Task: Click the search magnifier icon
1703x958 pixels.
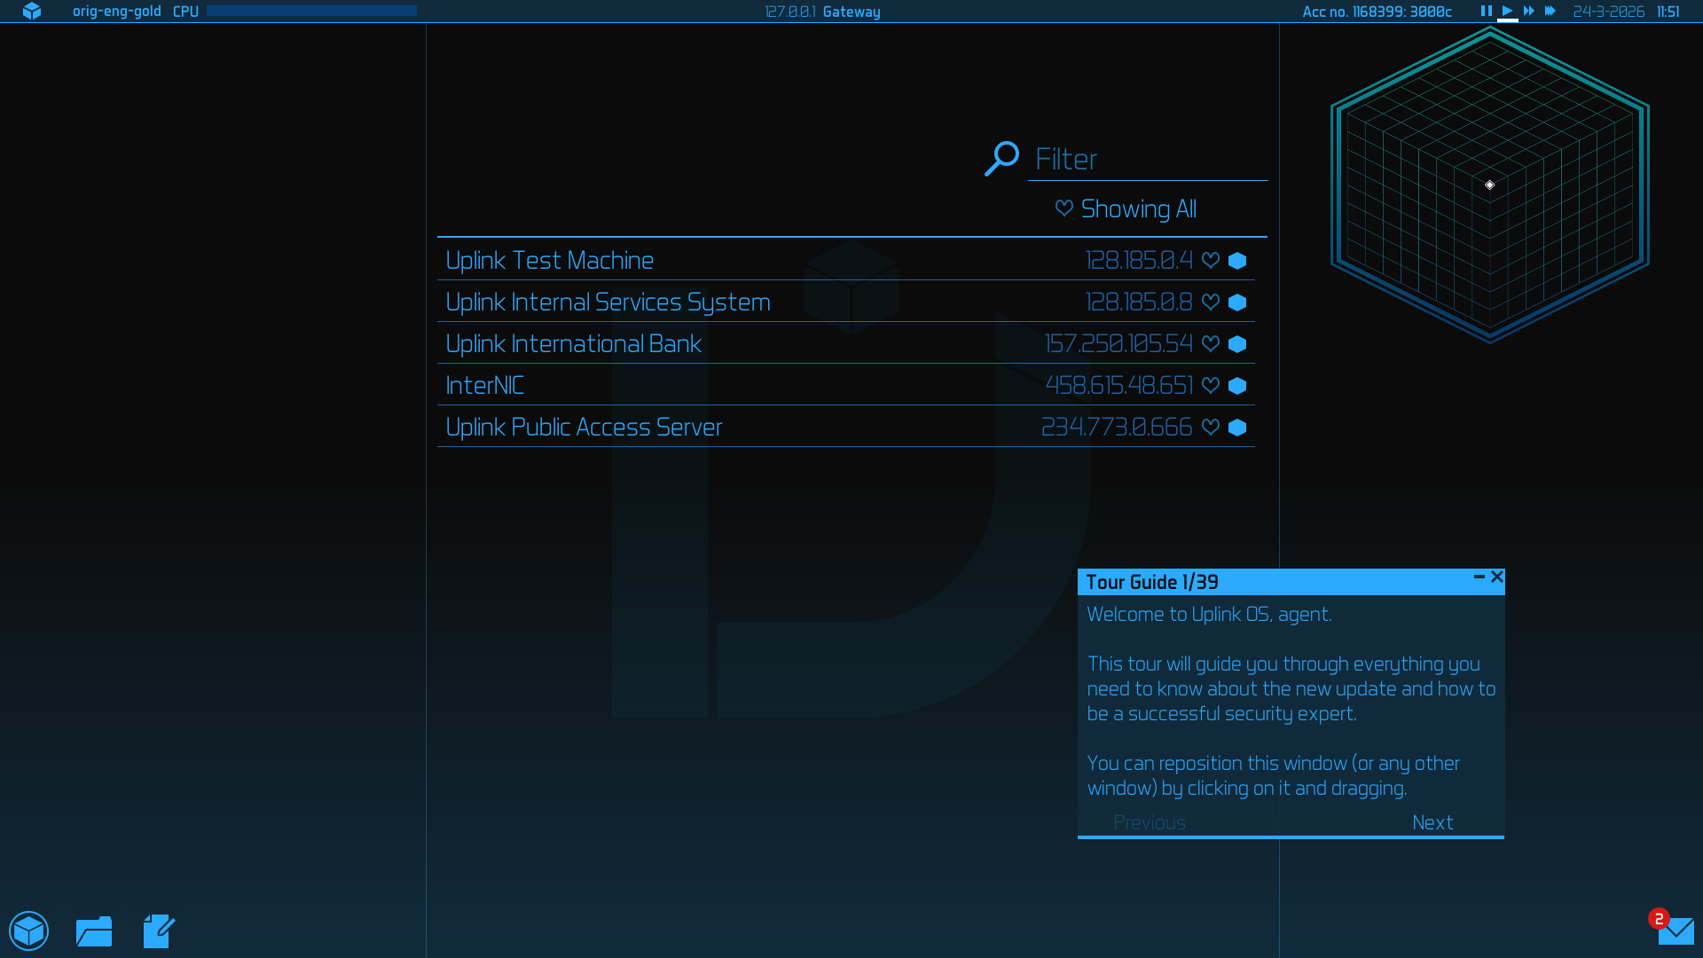Action: pyautogui.click(x=1002, y=159)
